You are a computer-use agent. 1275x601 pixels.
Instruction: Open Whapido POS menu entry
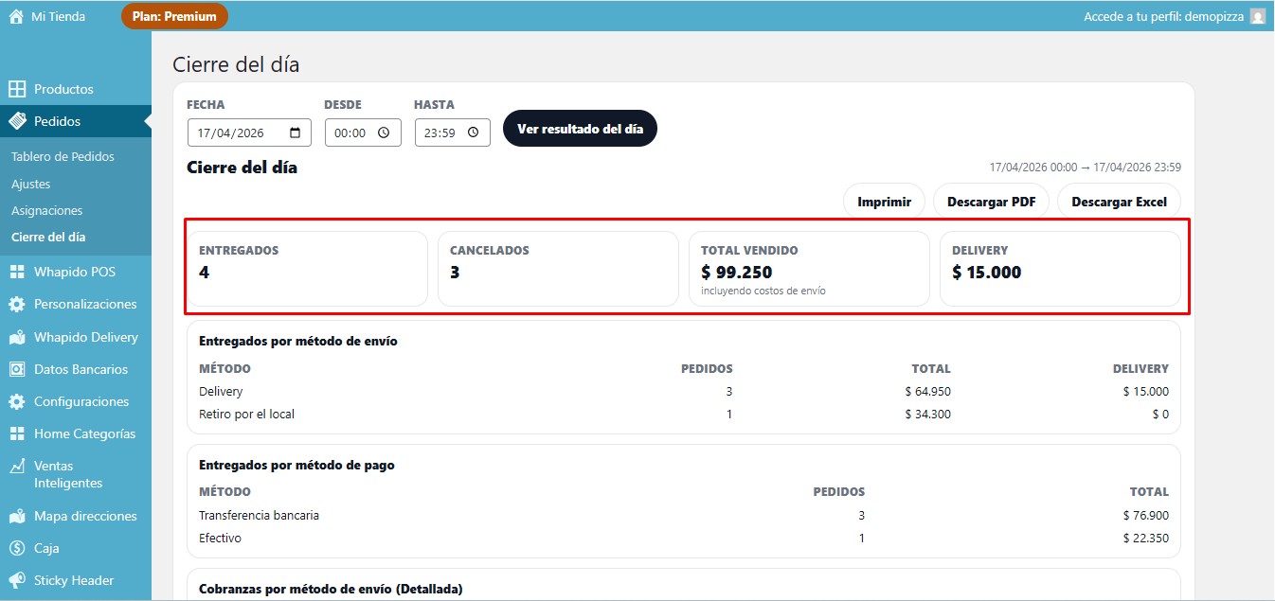tap(76, 272)
